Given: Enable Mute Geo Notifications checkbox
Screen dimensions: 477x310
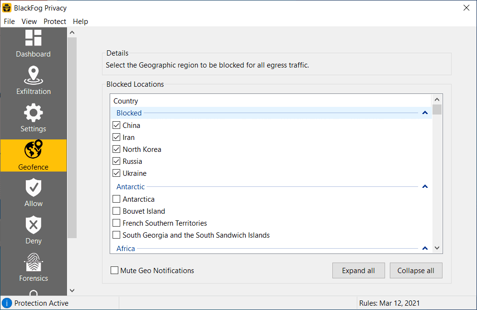Looking at the screenshot, I should [x=114, y=271].
